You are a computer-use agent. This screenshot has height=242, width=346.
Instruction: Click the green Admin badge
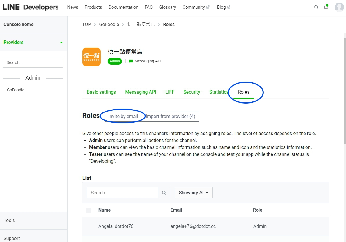point(115,61)
